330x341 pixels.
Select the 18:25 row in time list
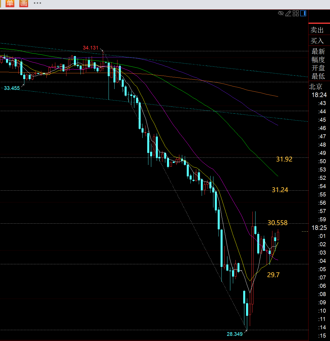(319, 228)
